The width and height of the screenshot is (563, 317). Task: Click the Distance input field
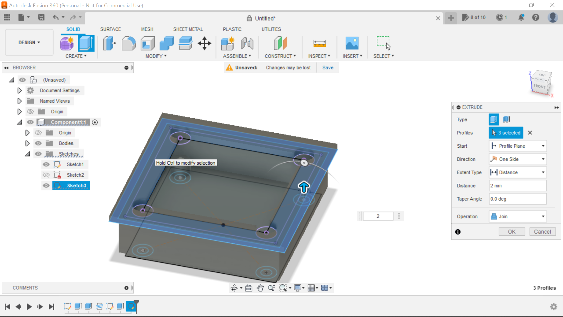pyautogui.click(x=517, y=186)
